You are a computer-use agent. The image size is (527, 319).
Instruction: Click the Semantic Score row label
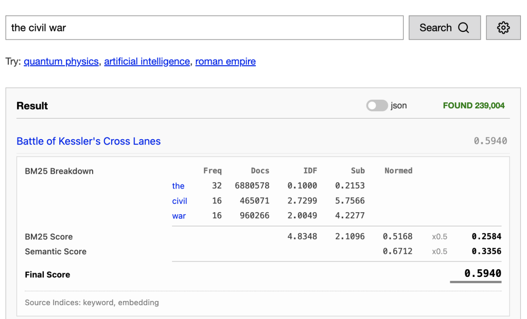pyautogui.click(x=56, y=252)
